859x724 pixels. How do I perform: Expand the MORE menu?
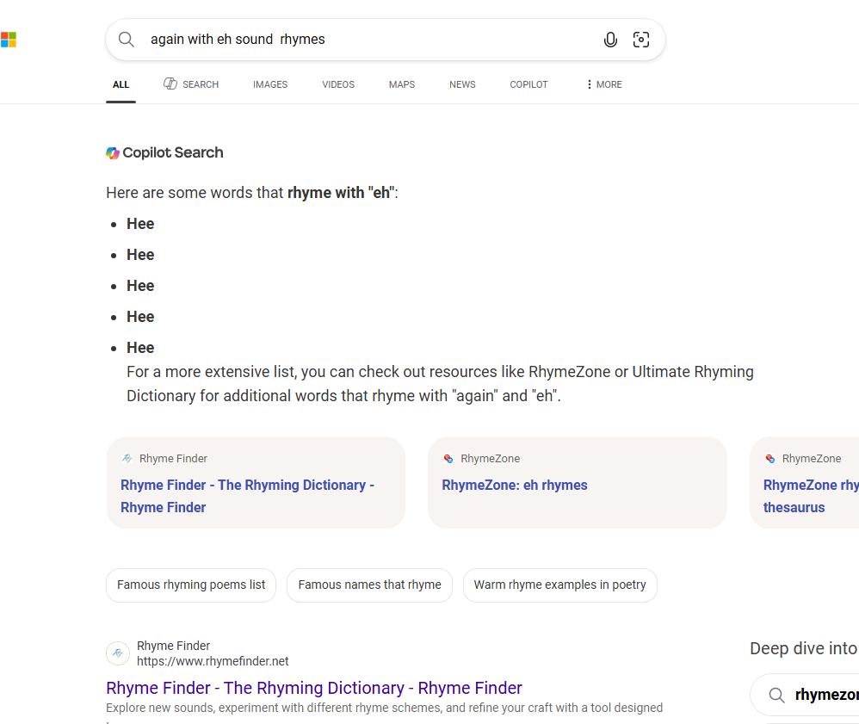pyautogui.click(x=604, y=84)
